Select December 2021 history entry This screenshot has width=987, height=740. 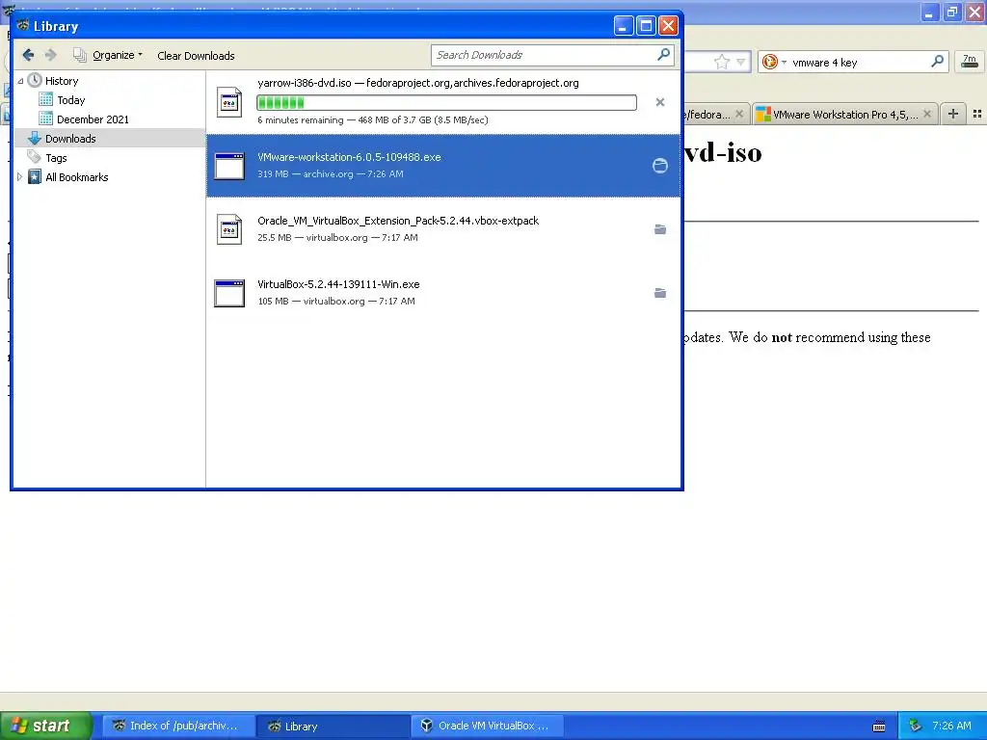click(93, 119)
